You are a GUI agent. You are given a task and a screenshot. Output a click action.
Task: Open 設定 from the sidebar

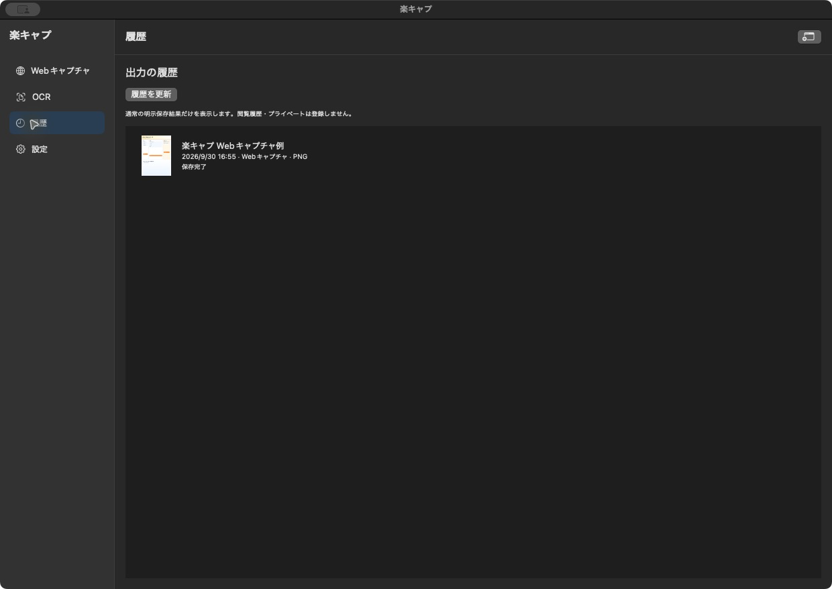(57, 149)
